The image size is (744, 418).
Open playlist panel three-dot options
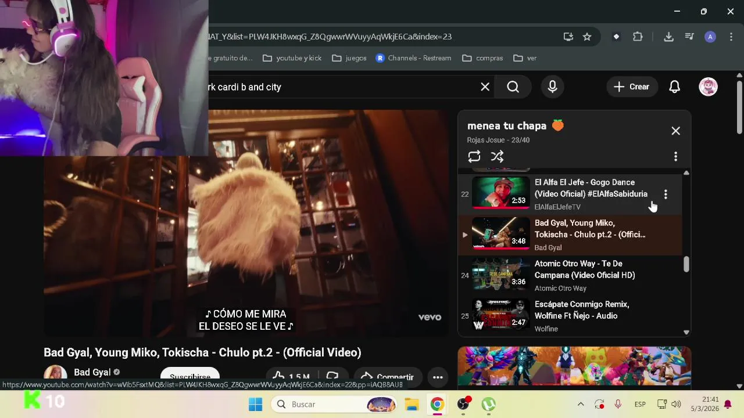(x=675, y=157)
